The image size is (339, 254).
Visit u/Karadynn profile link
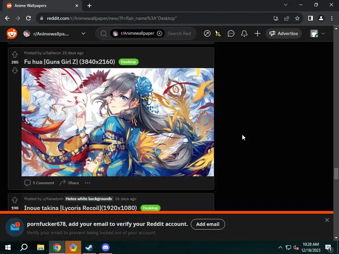tap(53, 199)
